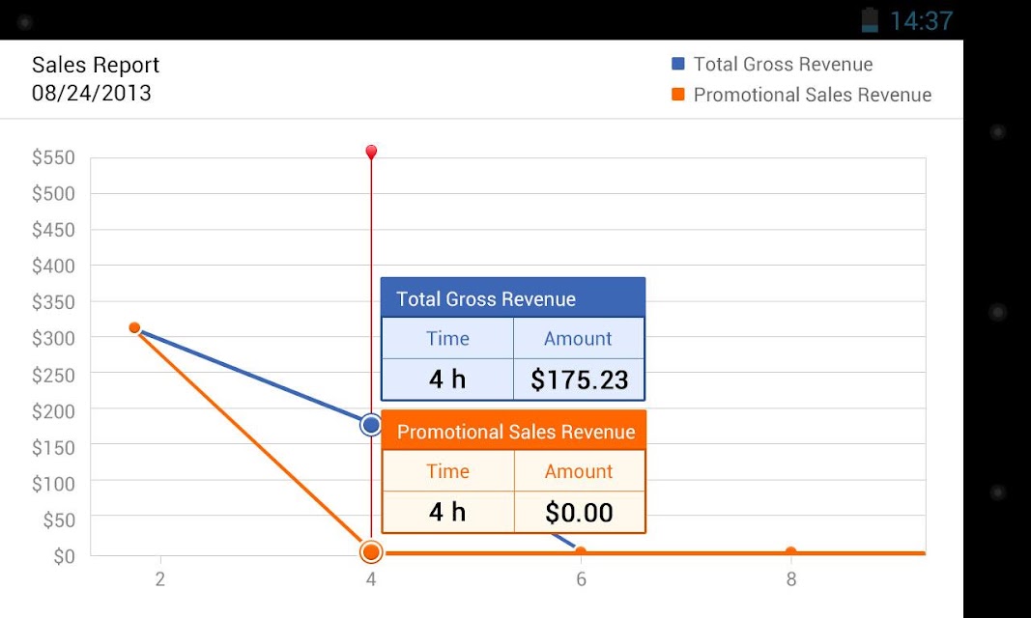Click the $500 y-axis label
The width and height of the screenshot is (1031, 618).
(53, 194)
